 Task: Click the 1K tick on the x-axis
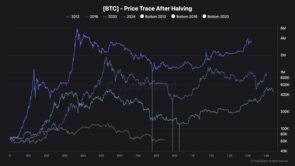tap(193, 156)
